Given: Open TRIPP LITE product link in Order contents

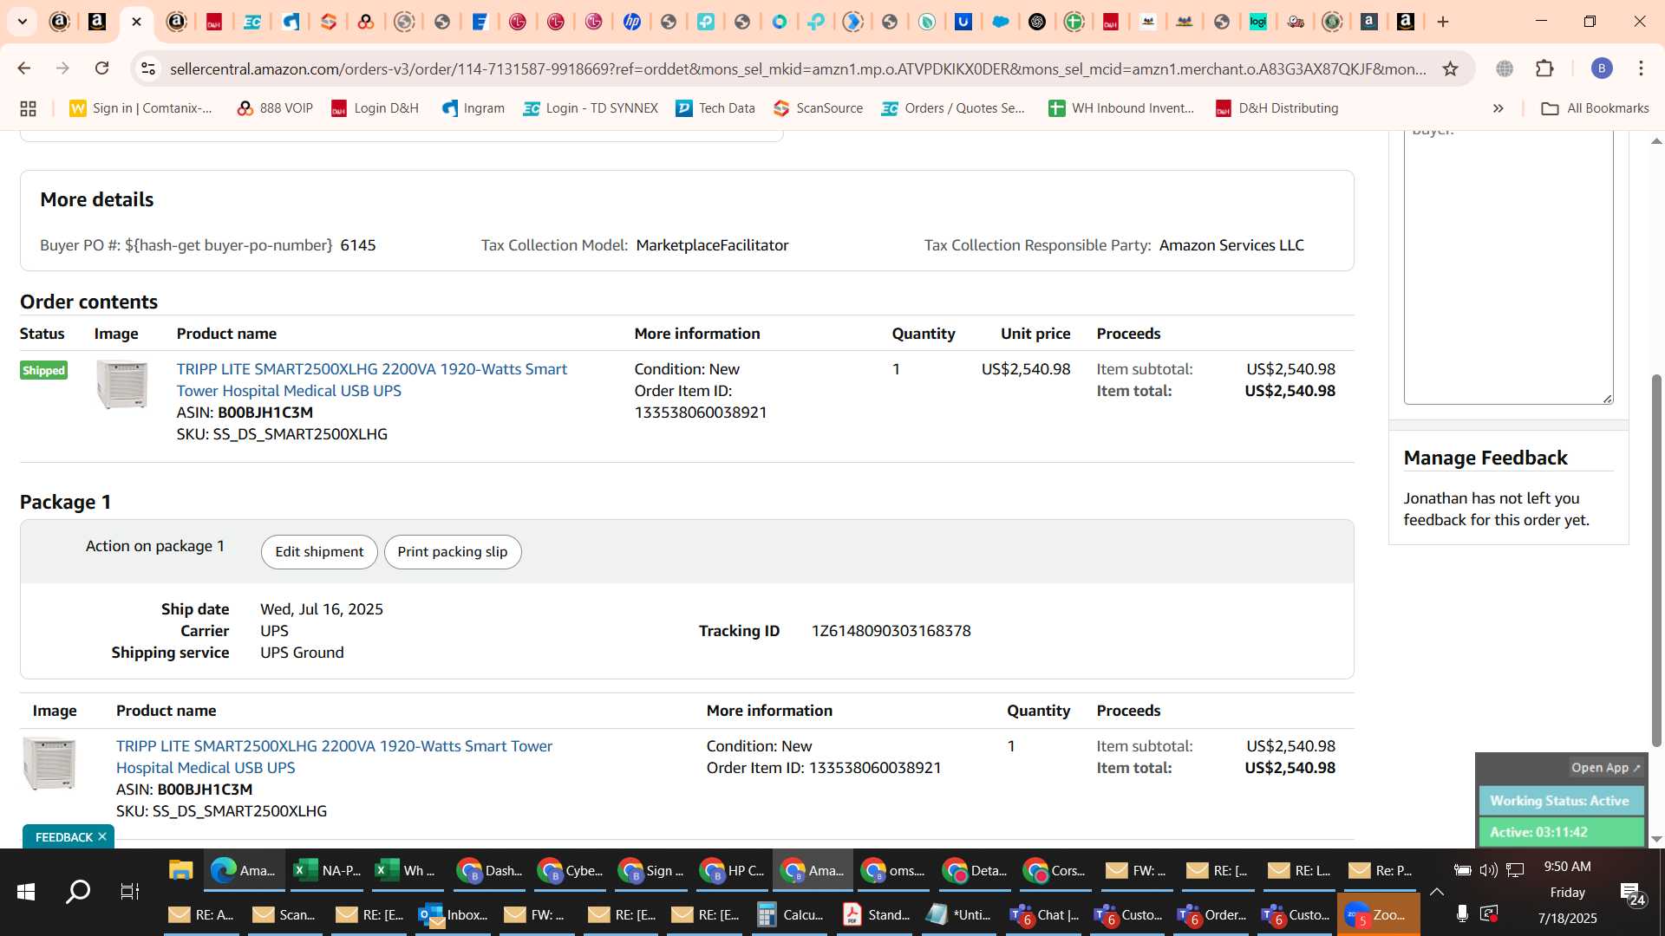Looking at the screenshot, I should pos(371,380).
